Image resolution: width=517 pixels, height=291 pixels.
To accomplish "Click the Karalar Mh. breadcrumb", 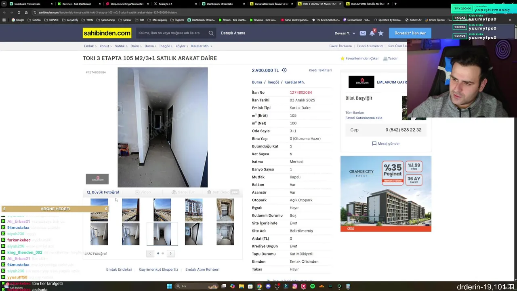I will point(200,46).
